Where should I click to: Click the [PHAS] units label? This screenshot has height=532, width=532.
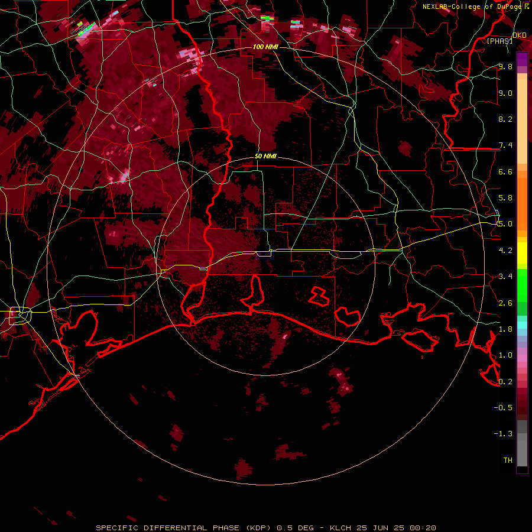tap(499, 41)
